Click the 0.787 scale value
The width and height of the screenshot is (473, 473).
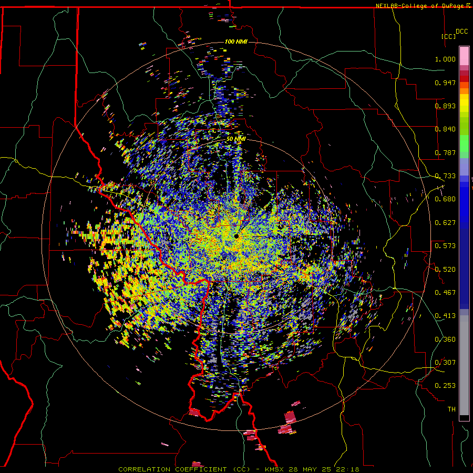(x=445, y=152)
